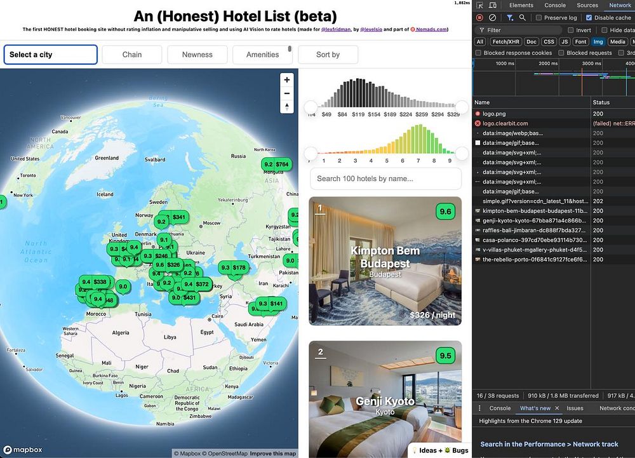
Task: Open the Amenities filter dropdown
Action: click(262, 55)
